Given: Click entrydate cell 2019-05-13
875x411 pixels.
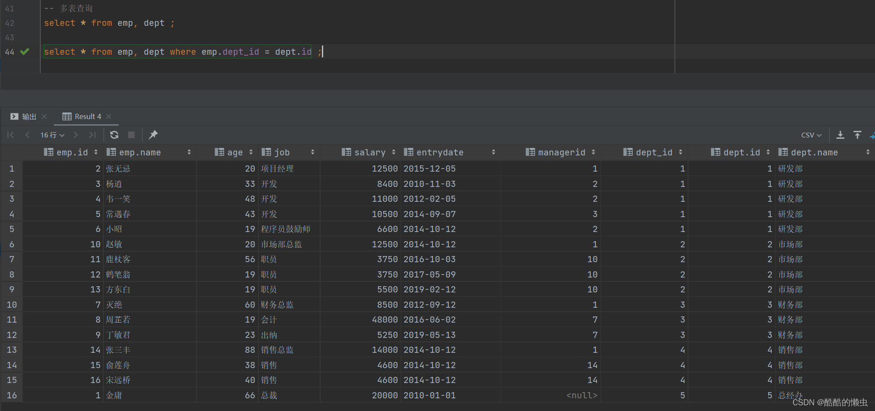Looking at the screenshot, I should pyautogui.click(x=451, y=335).
